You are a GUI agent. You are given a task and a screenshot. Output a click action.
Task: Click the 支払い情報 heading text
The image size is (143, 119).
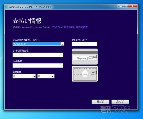click(27, 21)
